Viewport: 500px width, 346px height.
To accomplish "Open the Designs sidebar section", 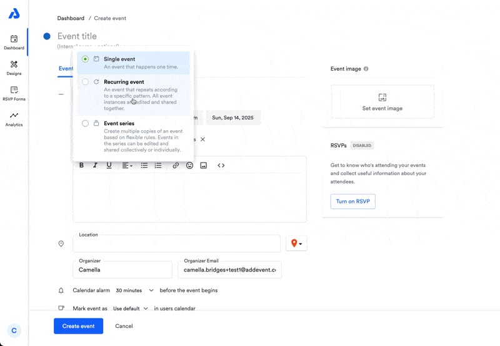I will coord(14,68).
